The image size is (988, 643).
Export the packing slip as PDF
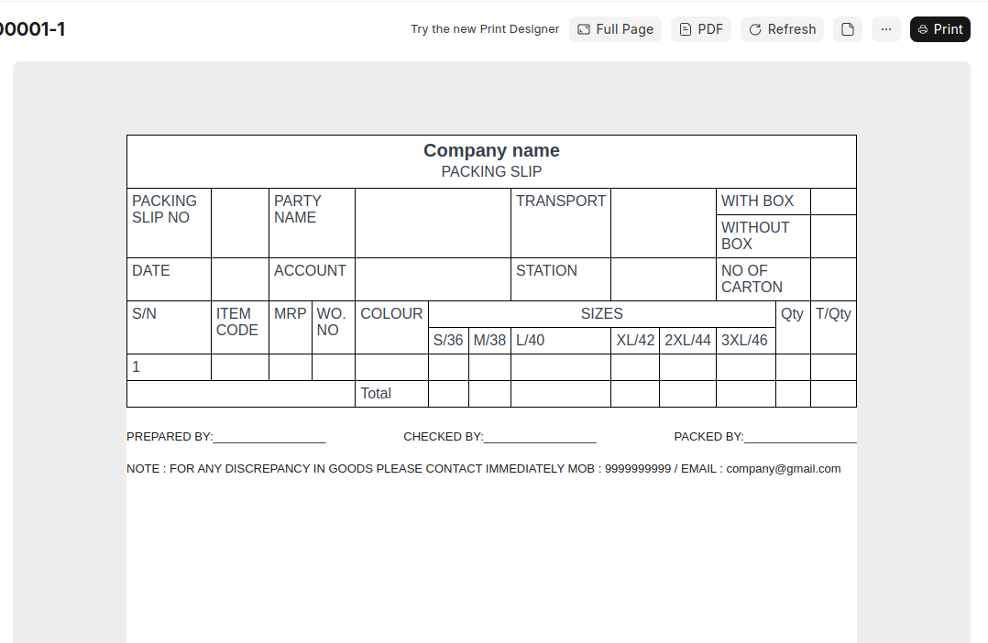pos(700,29)
